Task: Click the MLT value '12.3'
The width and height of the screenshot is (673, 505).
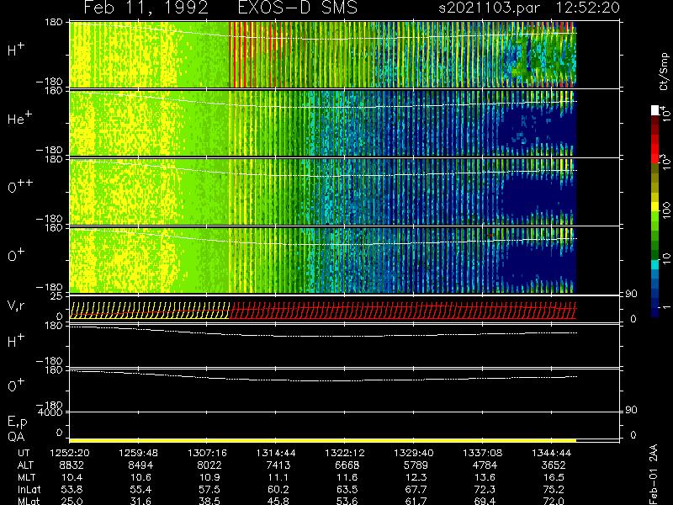Action: tap(416, 477)
